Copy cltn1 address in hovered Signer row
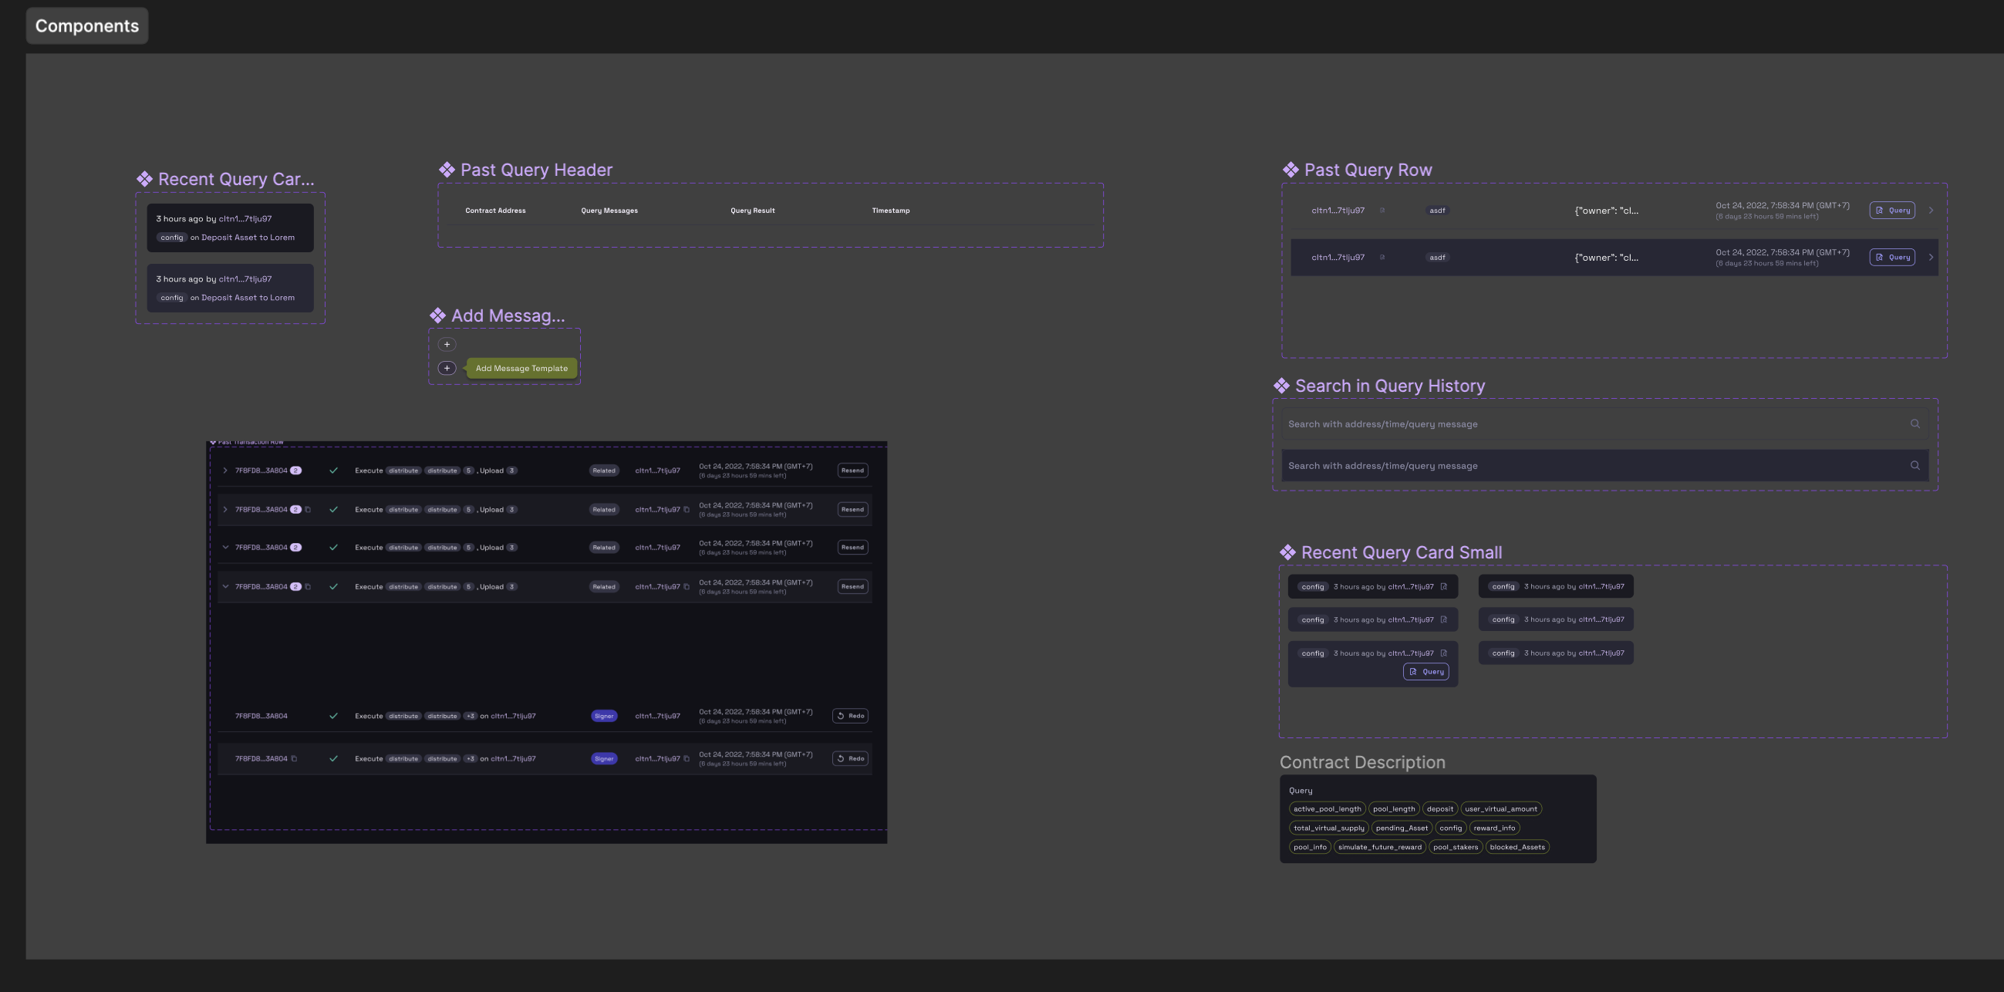This screenshot has height=992, width=2004. pyautogui.click(x=687, y=758)
